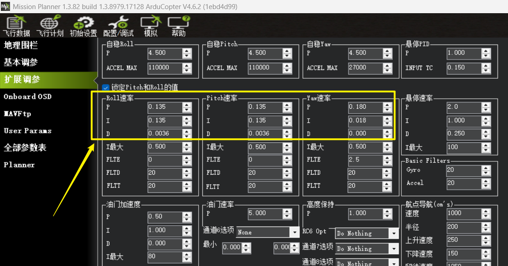Select 基本调参 in the sidebar
The image size is (508, 266).
(21, 62)
